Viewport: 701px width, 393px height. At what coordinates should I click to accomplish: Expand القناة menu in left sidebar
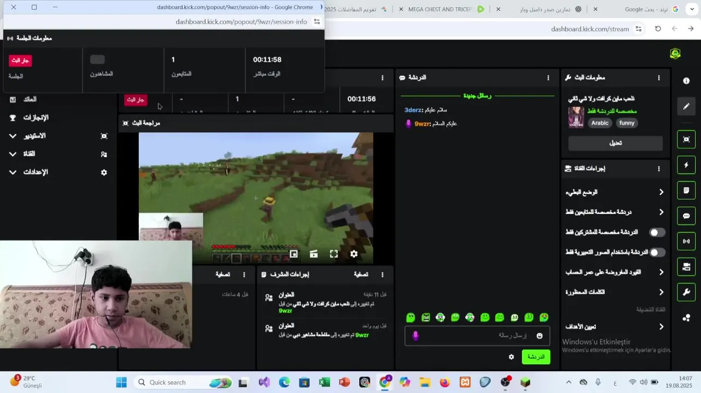[x=58, y=154]
